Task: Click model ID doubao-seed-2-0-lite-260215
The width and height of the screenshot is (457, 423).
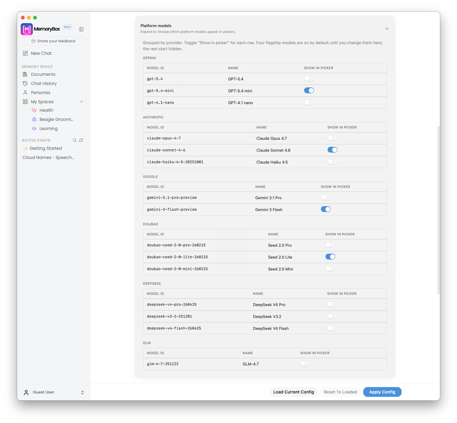Action: [x=177, y=257]
